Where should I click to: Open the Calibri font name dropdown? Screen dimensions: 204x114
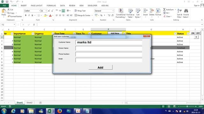coord(40,11)
